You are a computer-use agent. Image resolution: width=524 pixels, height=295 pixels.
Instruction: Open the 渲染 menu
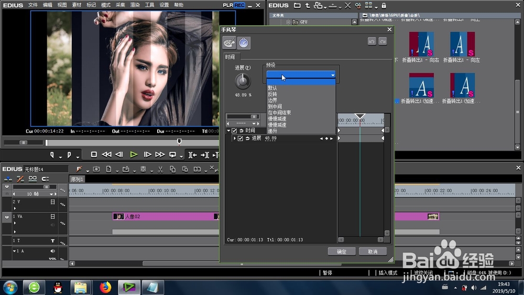(x=135, y=5)
